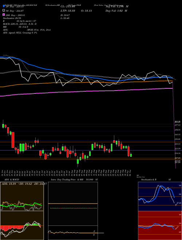
Task: Click the 221.59 price axis label
Action: (x=177, y=149)
